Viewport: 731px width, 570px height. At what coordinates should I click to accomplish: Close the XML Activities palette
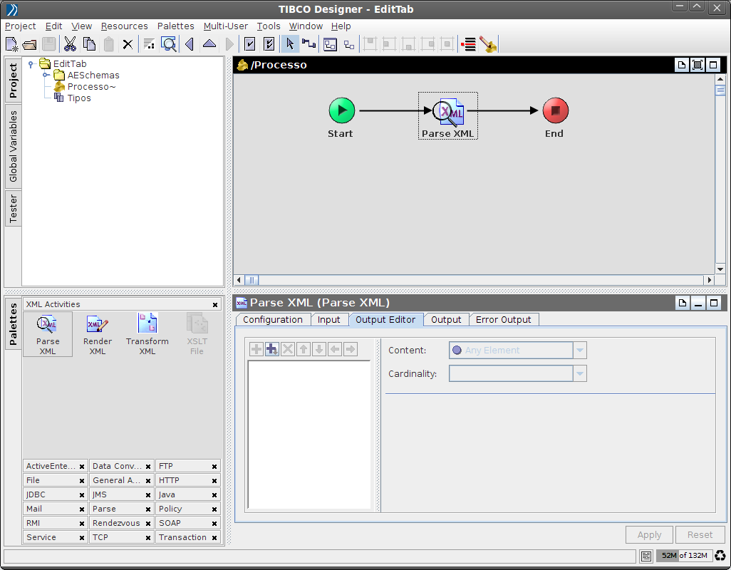point(215,304)
